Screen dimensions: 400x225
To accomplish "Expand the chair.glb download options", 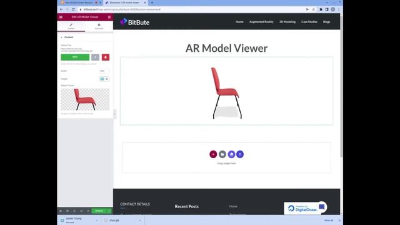I will [x=140, y=221].
